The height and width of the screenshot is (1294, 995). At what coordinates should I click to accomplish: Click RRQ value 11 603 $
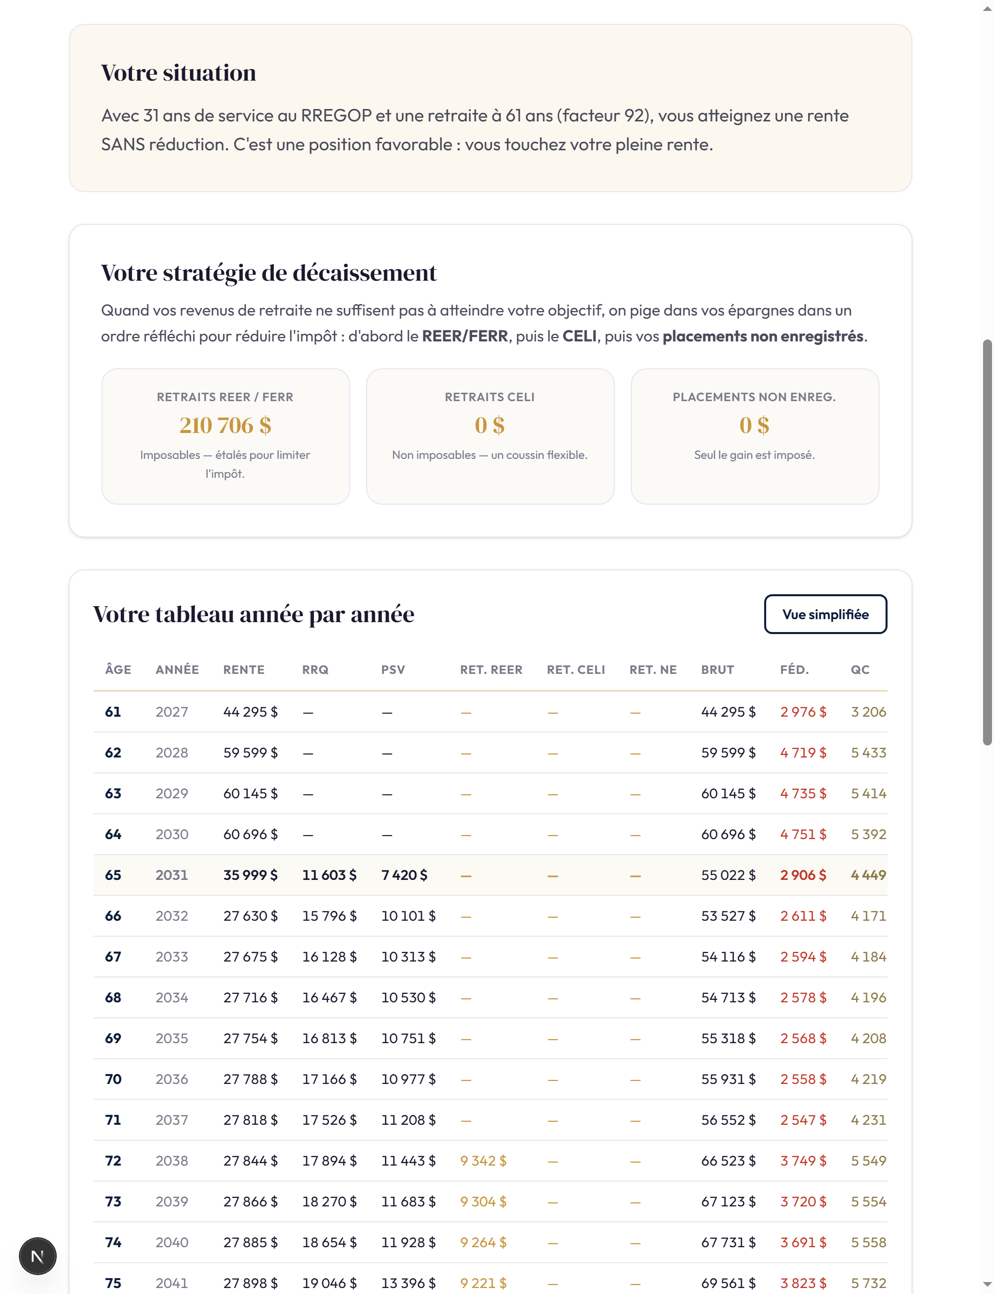[329, 874]
